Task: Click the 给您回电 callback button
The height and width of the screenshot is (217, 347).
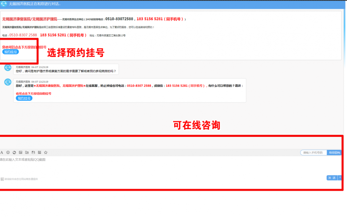Action: [x=334, y=152]
